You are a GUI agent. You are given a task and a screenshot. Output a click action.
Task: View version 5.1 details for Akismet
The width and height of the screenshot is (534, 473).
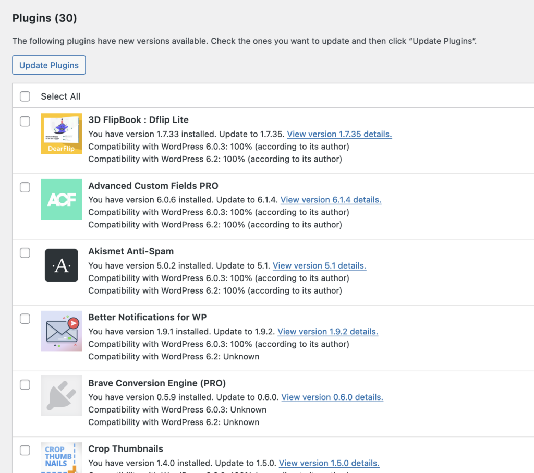(x=319, y=265)
